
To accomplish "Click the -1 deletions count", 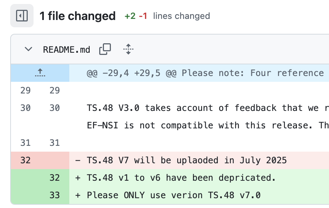I will point(143,16).
